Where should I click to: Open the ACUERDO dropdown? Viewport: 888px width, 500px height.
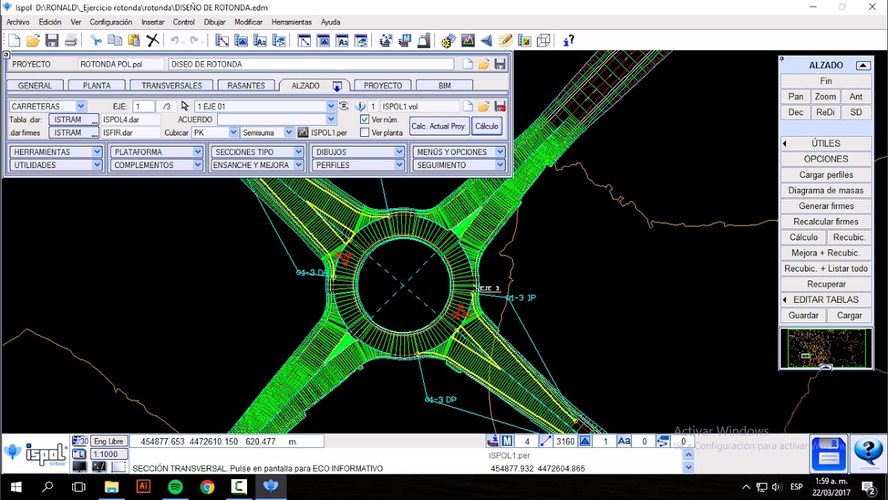[x=331, y=119]
